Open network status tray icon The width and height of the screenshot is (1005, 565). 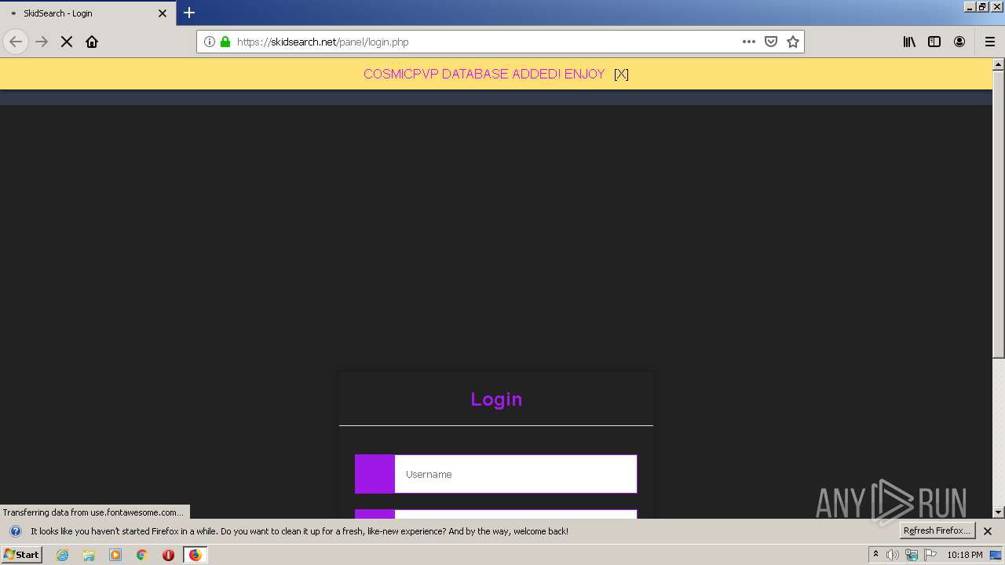912,555
